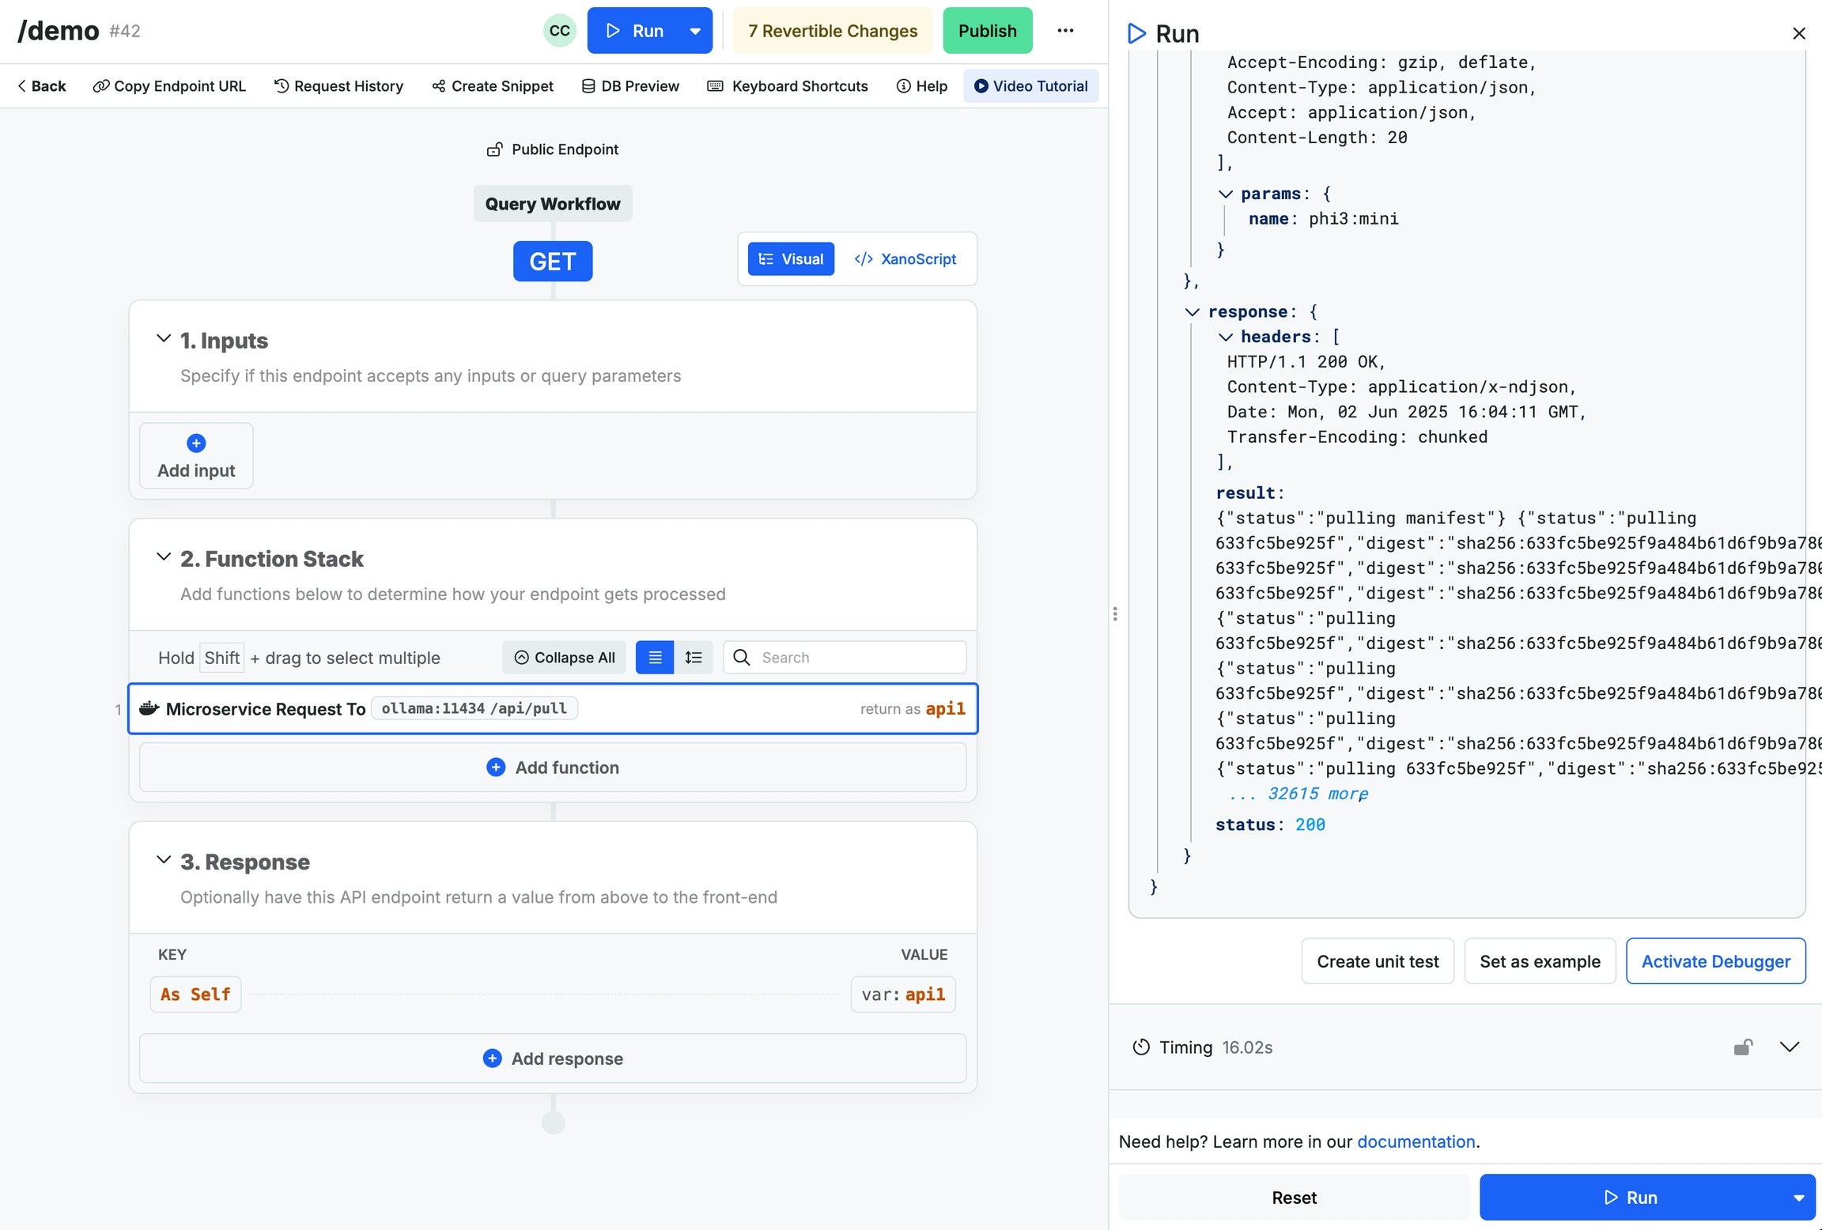Open Keyboard Shortcuts

787,86
